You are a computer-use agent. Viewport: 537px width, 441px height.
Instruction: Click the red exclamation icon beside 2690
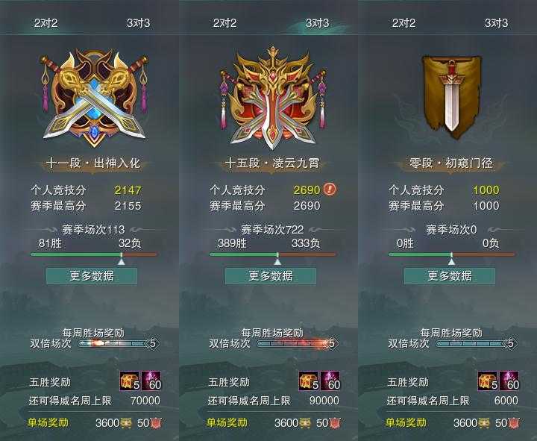tap(330, 189)
